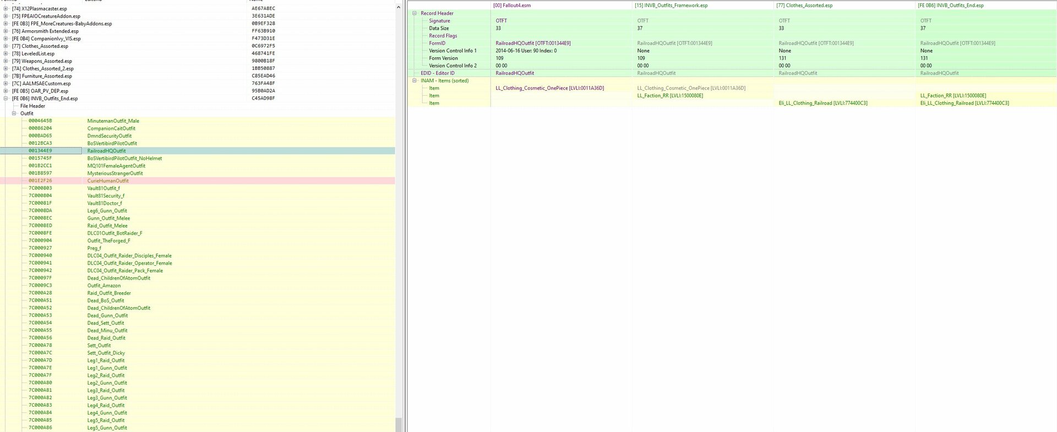Expand the [FE 0B4] CompanionIvy_VIS.esp node
Screen dimensions: 1057x432
(x=6, y=39)
